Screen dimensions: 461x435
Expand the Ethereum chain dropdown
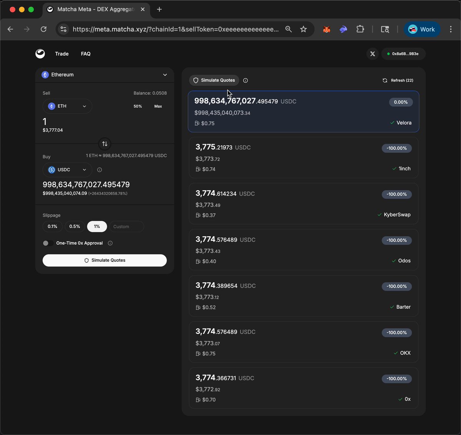pyautogui.click(x=104, y=75)
